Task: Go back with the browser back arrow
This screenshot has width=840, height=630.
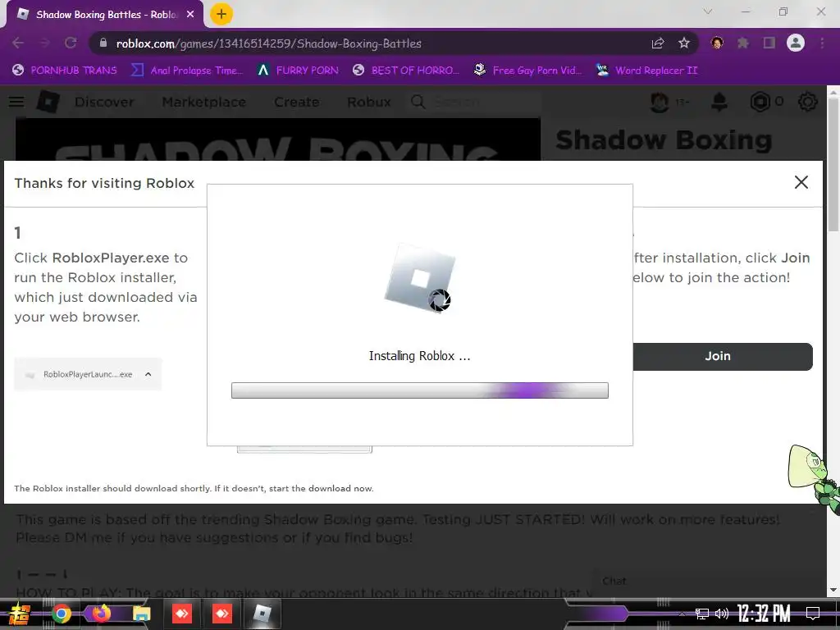Action: [18, 43]
